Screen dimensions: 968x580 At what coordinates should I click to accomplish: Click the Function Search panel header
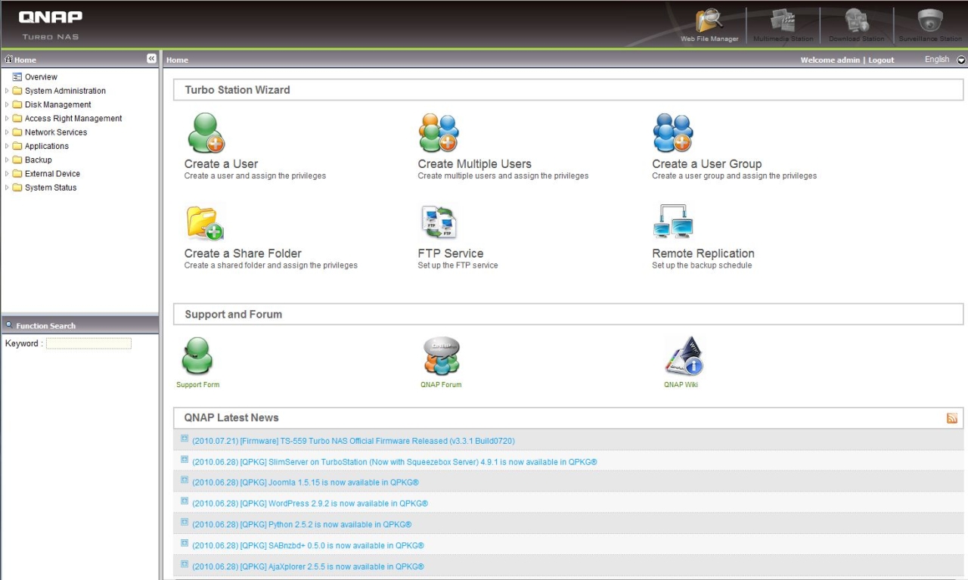(x=79, y=325)
